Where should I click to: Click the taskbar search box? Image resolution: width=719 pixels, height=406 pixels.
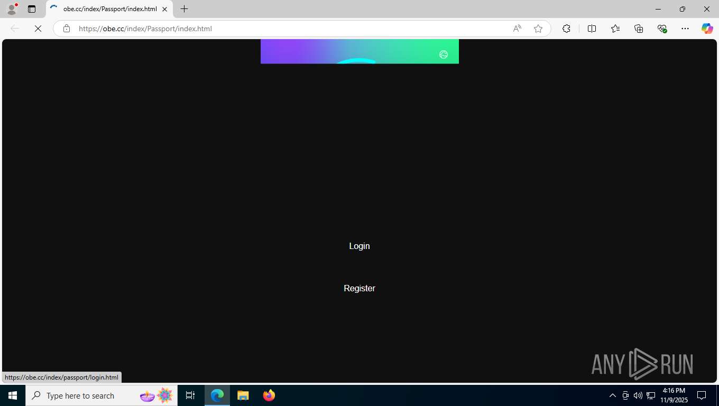[x=102, y=395]
